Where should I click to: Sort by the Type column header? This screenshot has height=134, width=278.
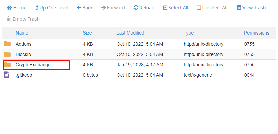click(189, 33)
